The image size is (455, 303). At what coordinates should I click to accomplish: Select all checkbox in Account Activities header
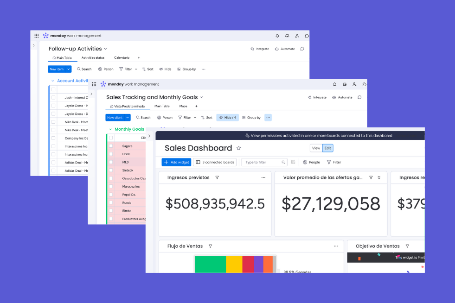[x=53, y=89]
